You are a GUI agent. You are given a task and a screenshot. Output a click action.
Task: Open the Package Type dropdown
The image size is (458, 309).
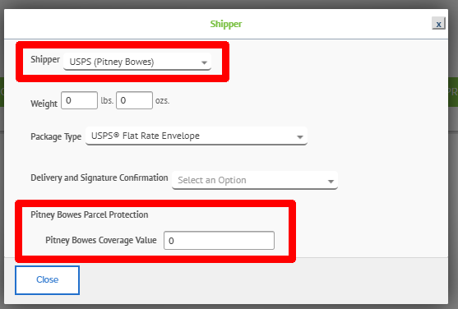(x=197, y=136)
